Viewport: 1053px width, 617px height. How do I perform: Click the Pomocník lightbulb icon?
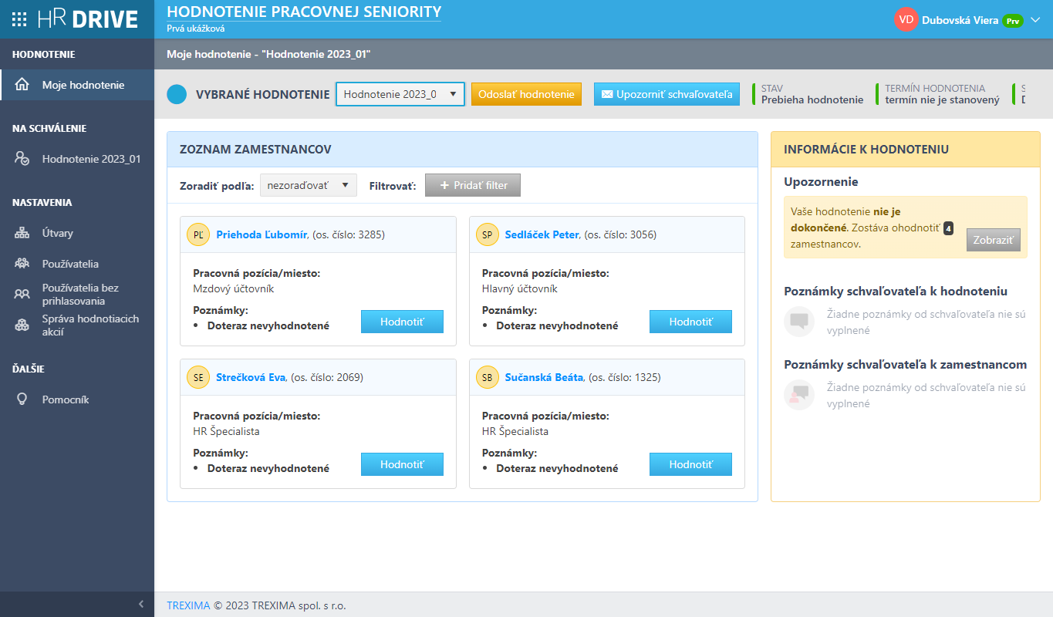tap(22, 400)
